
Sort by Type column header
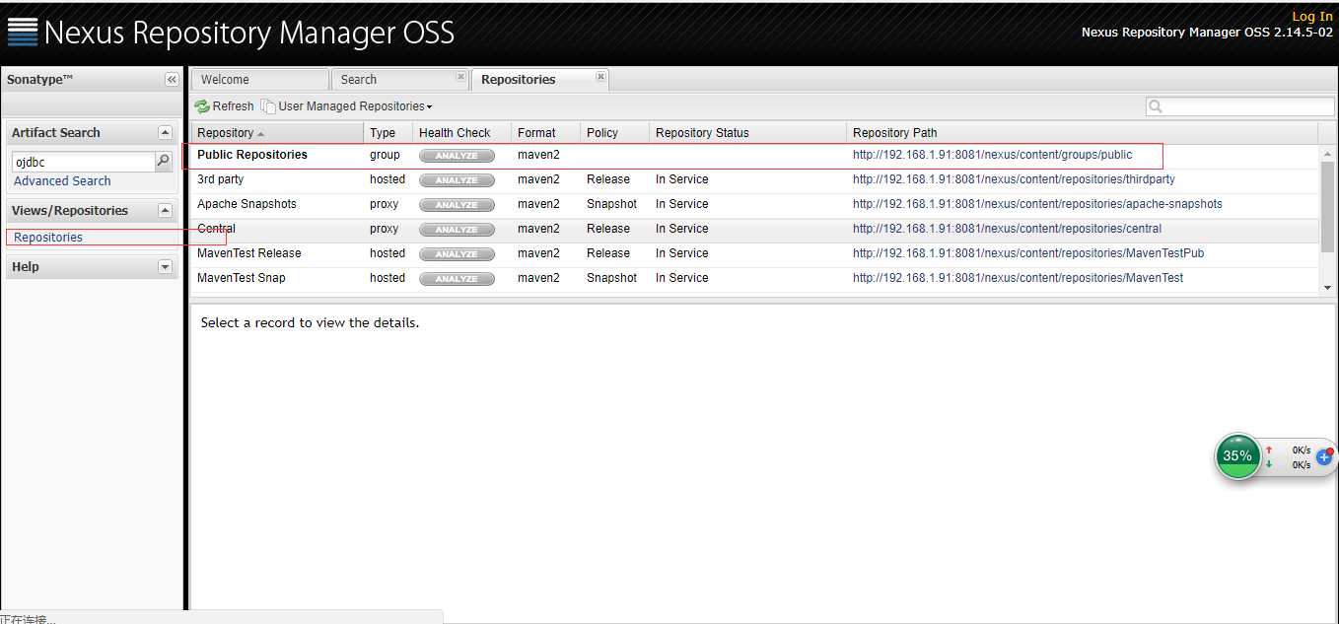coord(388,133)
